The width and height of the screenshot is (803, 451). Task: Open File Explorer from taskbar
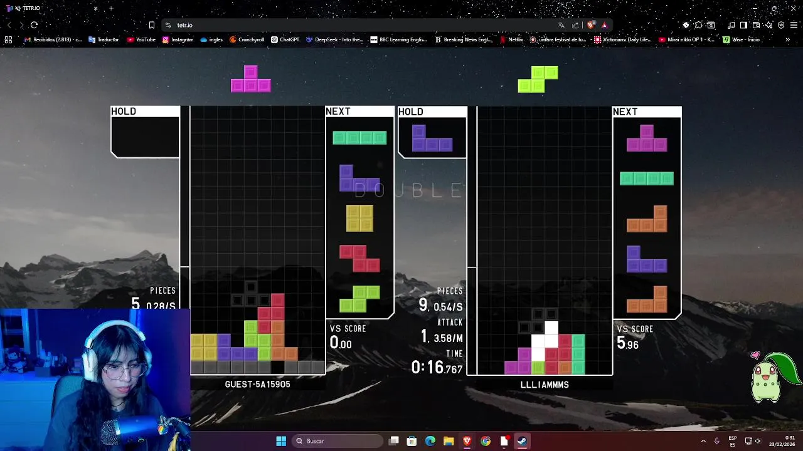pyautogui.click(x=449, y=441)
